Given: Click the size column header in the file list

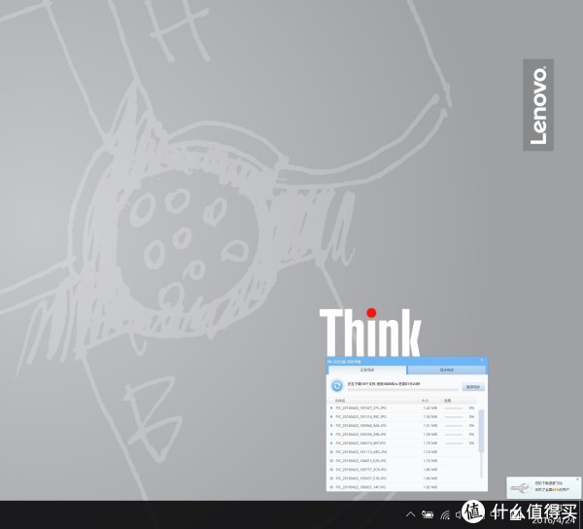Looking at the screenshot, I should [429, 401].
